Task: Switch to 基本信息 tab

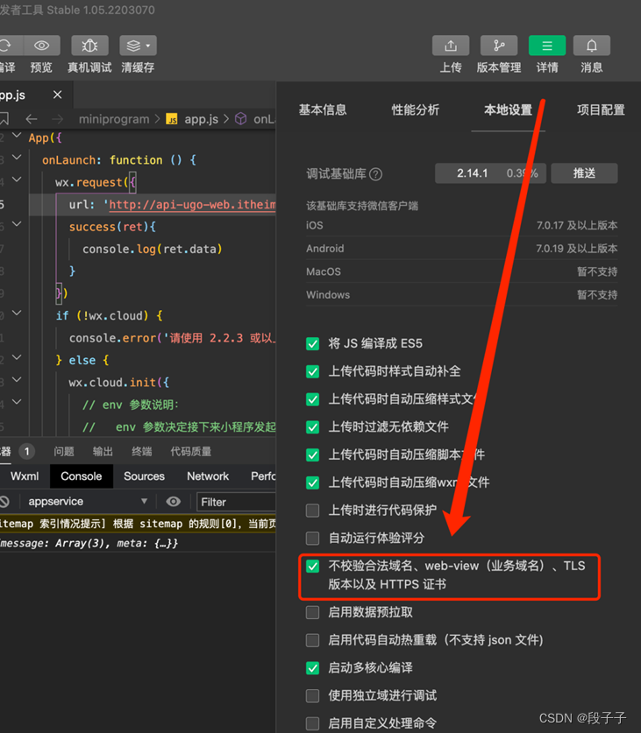Action: click(x=323, y=109)
